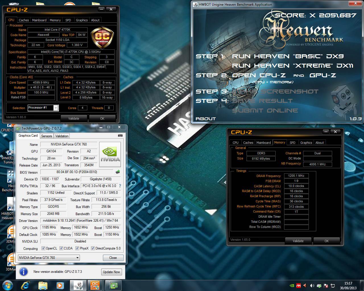Viewport: 364px width, 291px height.
Task: Click the taskbar clock showing 15:17
Action: [x=348, y=285]
